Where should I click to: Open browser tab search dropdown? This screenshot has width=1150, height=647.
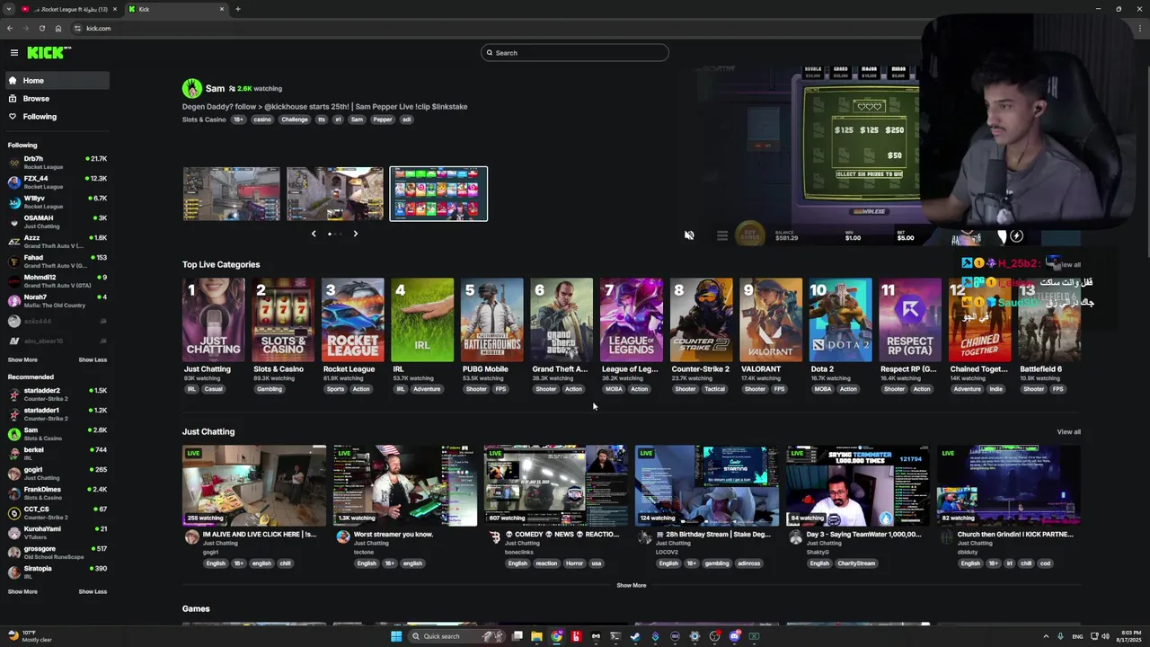(x=9, y=9)
